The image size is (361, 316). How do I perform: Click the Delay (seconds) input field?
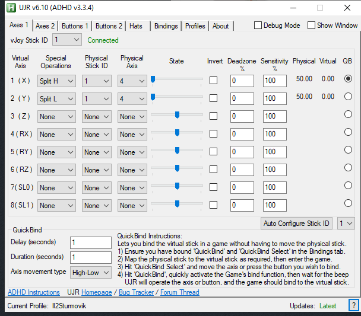pyautogui.click(x=91, y=242)
